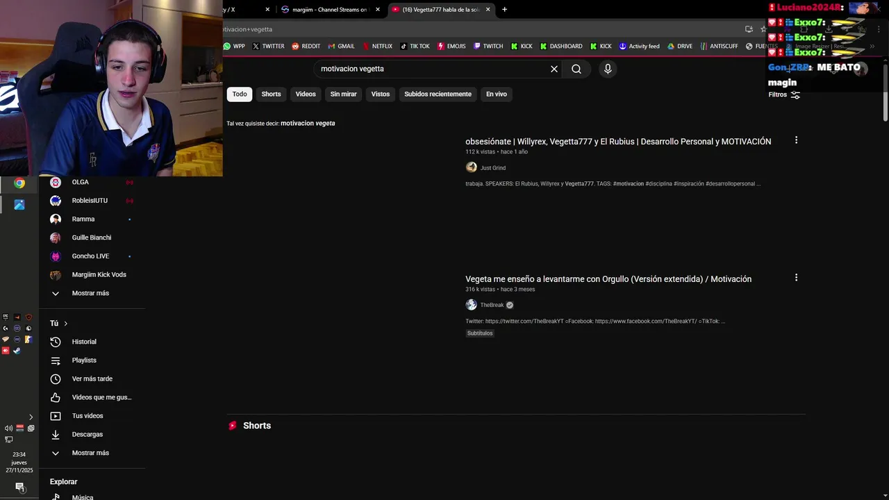Open TheBreak channel avatar

[x=472, y=305]
